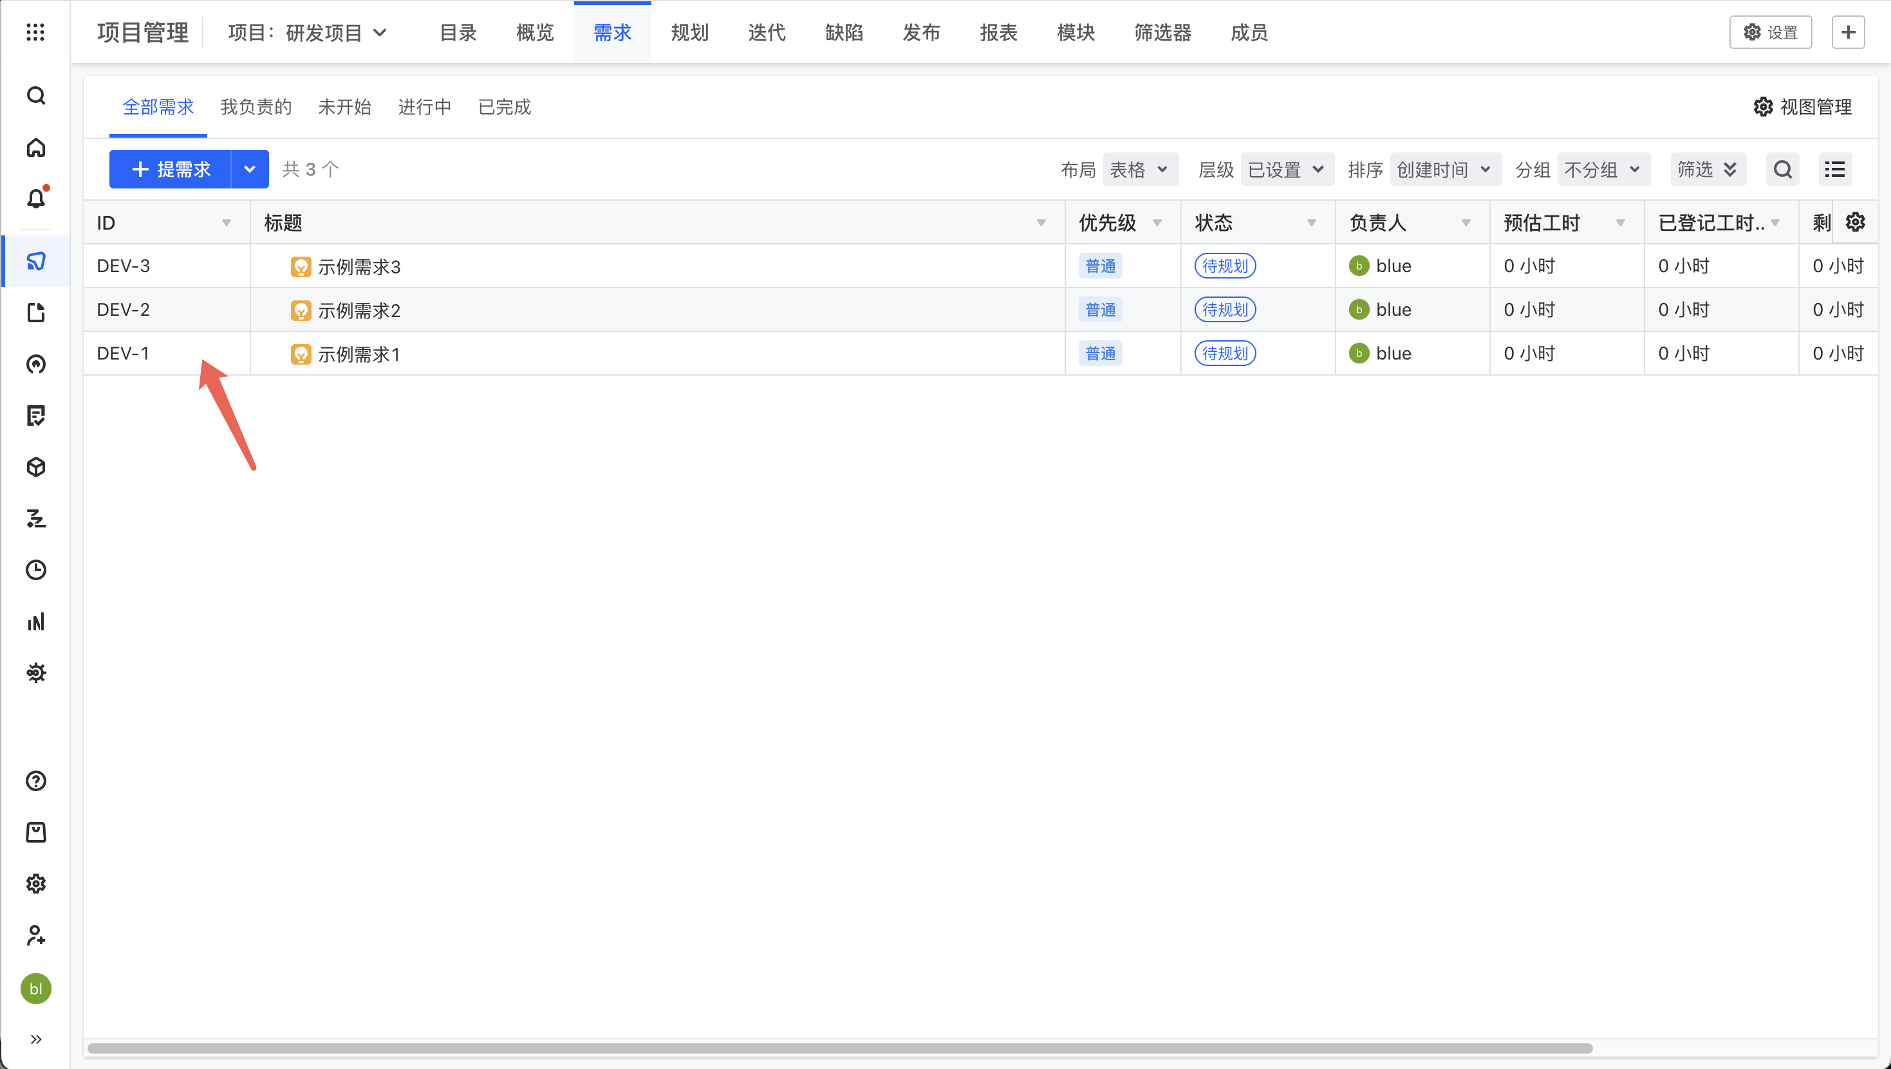
Task: Click the top-right plus button
Action: click(x=1849, y=32)
